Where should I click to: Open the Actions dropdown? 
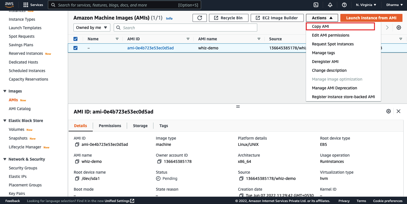click(x=322, y=18)
